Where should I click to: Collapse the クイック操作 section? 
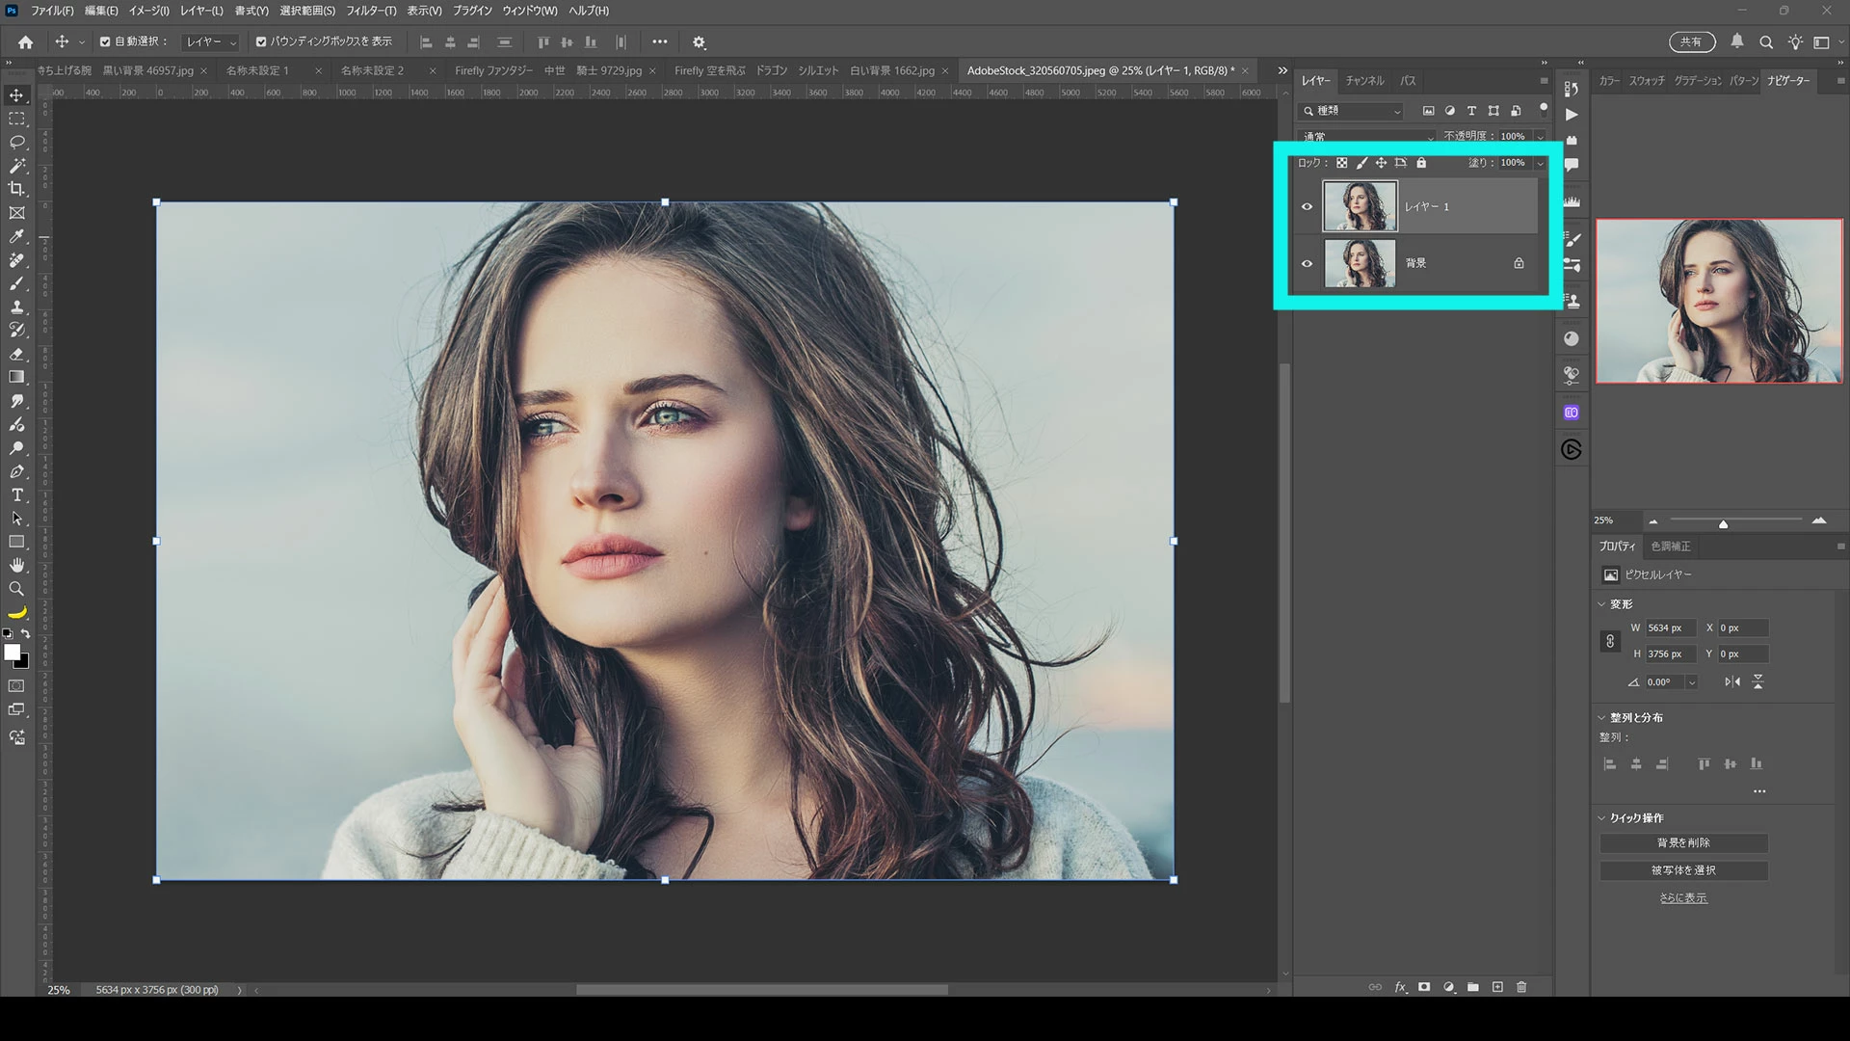(x=1602, y=817)
